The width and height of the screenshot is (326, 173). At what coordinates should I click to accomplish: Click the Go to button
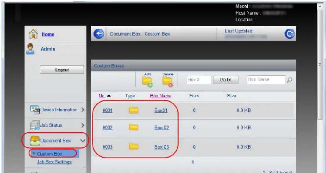(226, 80)
